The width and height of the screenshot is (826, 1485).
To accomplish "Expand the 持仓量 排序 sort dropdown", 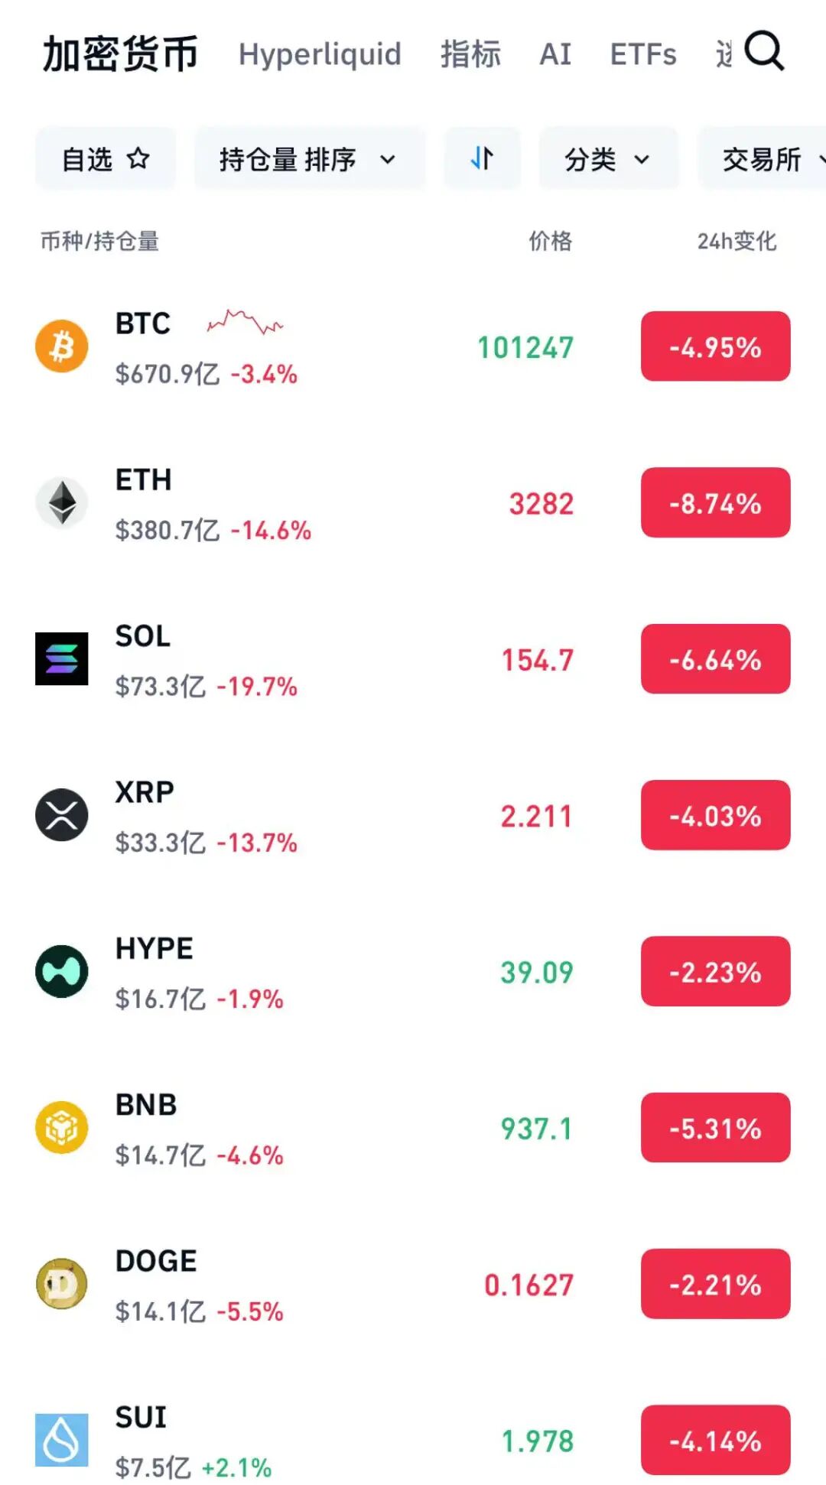I will [x=308, y=159].
